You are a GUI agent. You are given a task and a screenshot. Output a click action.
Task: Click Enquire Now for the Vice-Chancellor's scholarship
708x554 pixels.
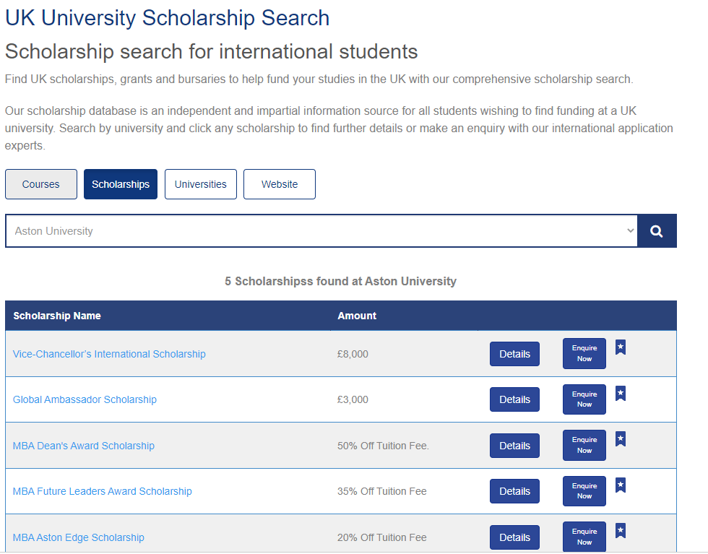(584, 354)
